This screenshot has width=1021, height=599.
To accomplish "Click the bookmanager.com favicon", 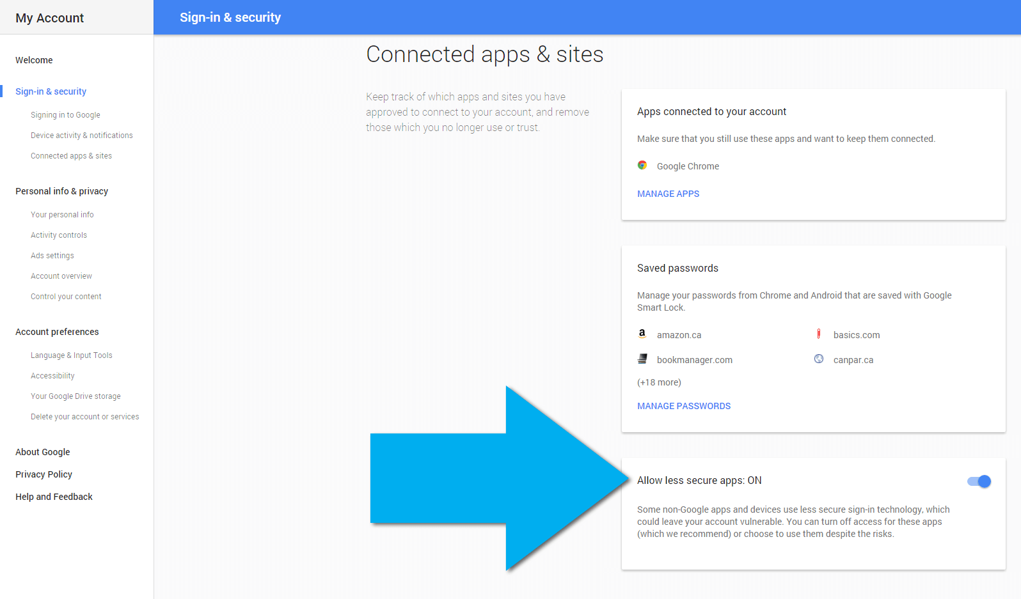I will [642, 359].
